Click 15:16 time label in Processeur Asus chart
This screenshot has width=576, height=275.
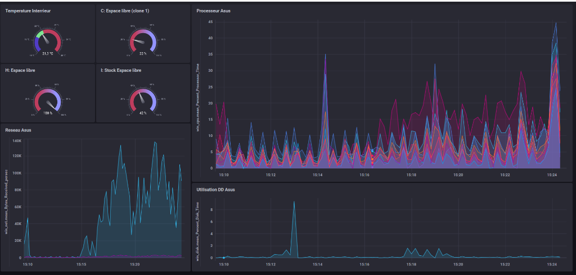364,175
